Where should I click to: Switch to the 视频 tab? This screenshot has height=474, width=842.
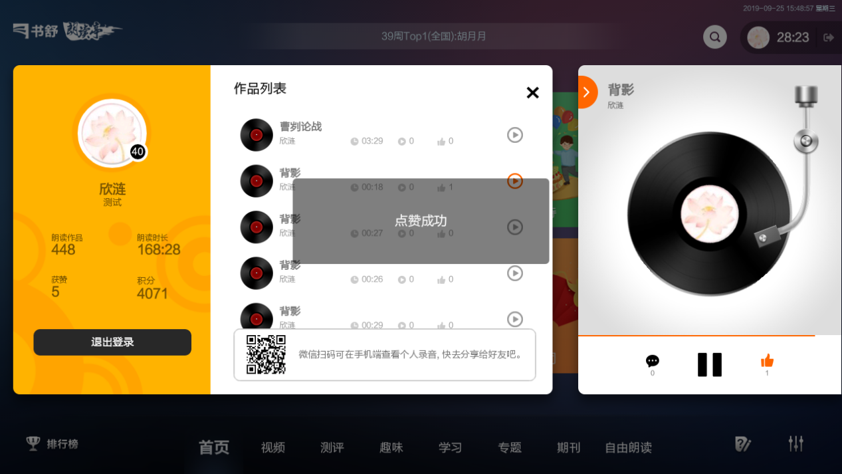click(273, 447)
